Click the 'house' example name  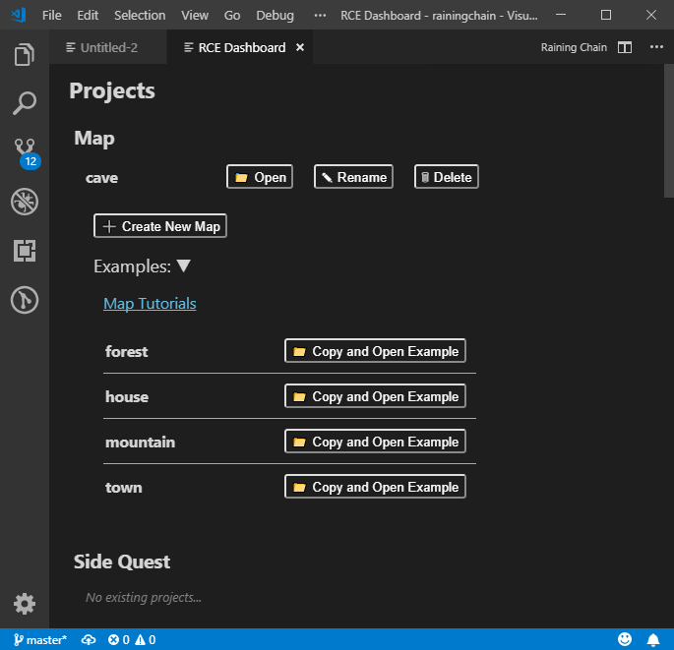127,396
